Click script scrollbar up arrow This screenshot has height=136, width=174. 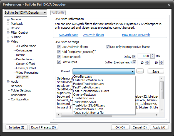click(162, 79)
